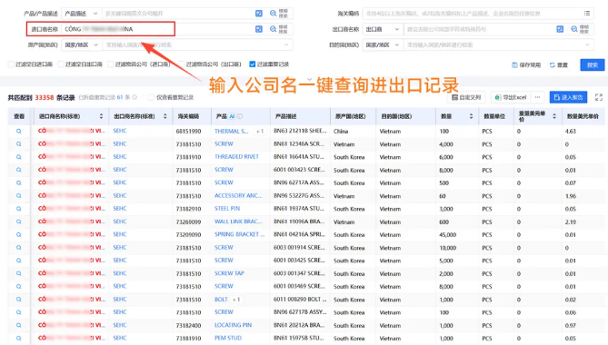608x345 pixels.
Task: Open 自定义列 column settings
Action: point(466,97)
